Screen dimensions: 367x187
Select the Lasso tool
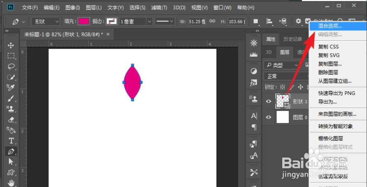pos(11,66)
